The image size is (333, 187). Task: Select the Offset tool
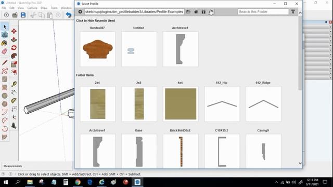(x=14, y=73)
